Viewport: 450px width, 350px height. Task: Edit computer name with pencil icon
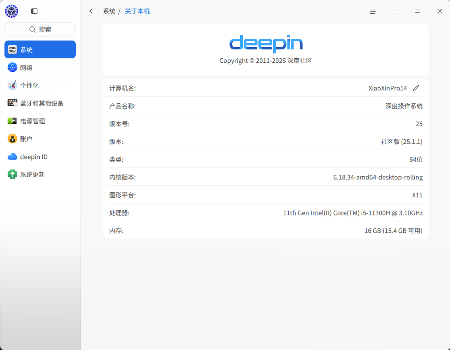coord(416,88)
